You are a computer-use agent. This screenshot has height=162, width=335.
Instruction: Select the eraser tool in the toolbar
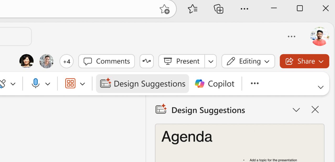3,83
